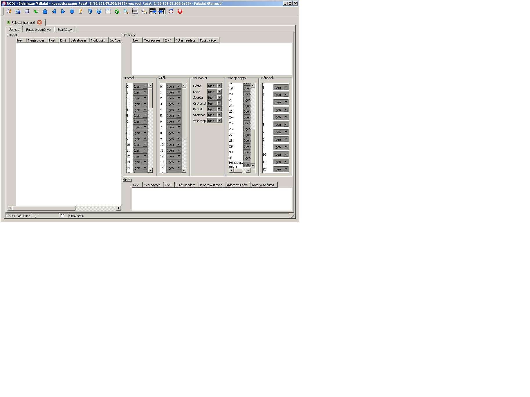Click the Következő futás column header

[x=263, y=185]
